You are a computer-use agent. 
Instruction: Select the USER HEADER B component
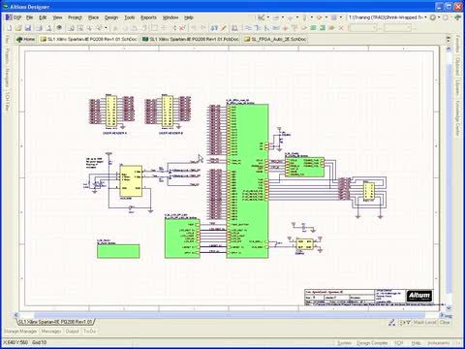click(168, 111)
